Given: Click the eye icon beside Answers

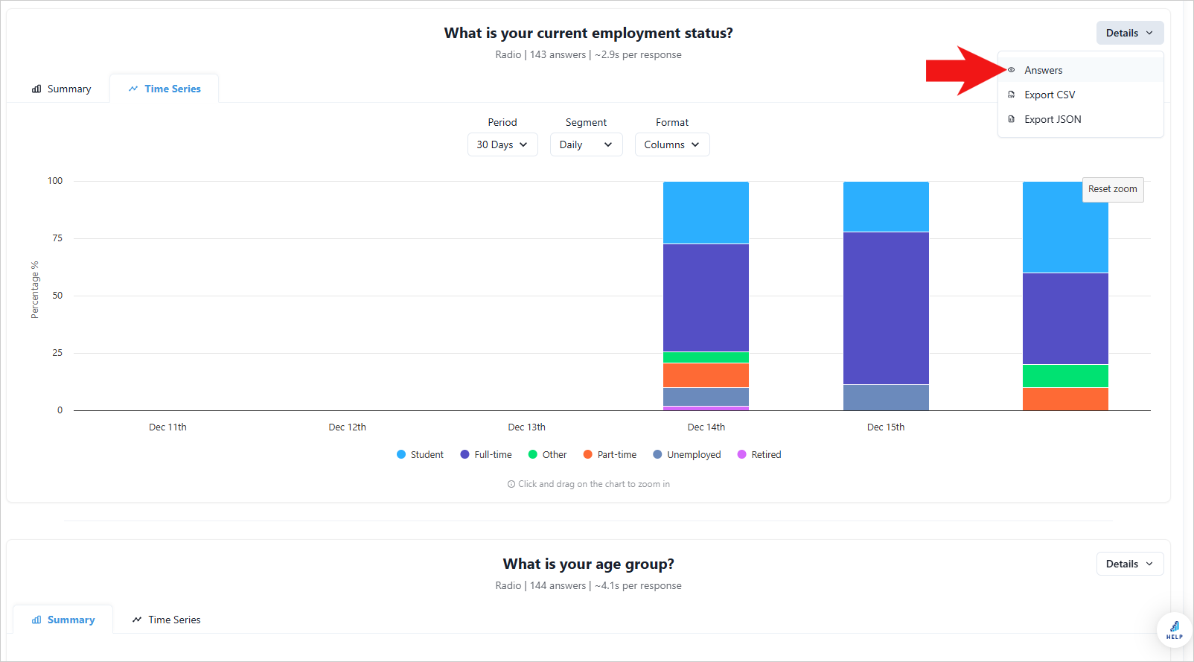Looking at the screenshot, I should [1011, 70].
